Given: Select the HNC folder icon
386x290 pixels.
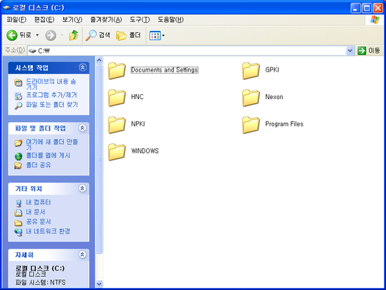Looking at the screenshot, I should tap(117, 98).
